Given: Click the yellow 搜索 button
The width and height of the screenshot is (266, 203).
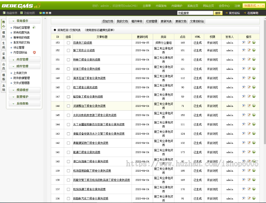Looking at the screenshot, I should [x=218, y=13].
